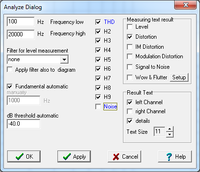Enable Modulation Distortion measurement
Screen dimensions: 200x172
[130, 56]
